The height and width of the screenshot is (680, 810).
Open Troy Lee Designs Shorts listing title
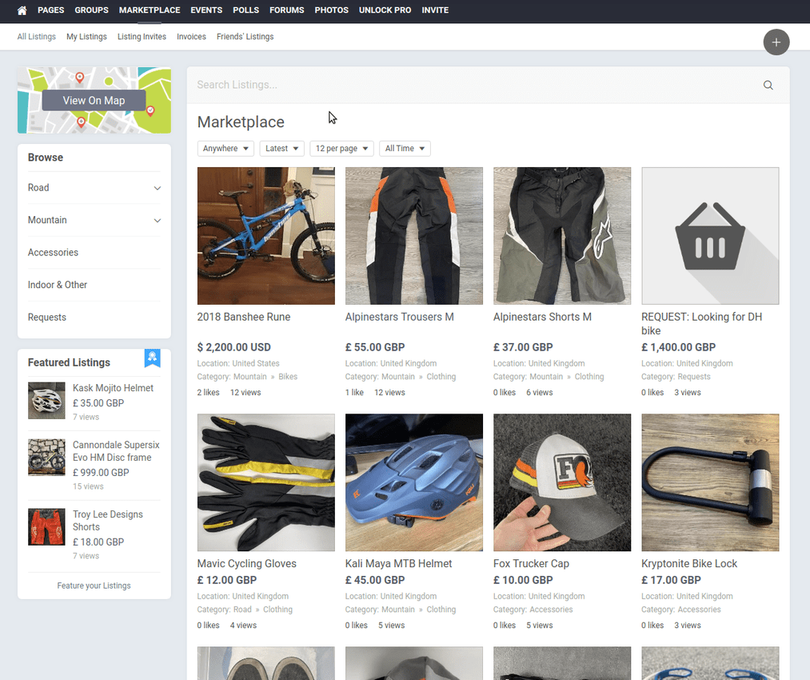point(108,521)
